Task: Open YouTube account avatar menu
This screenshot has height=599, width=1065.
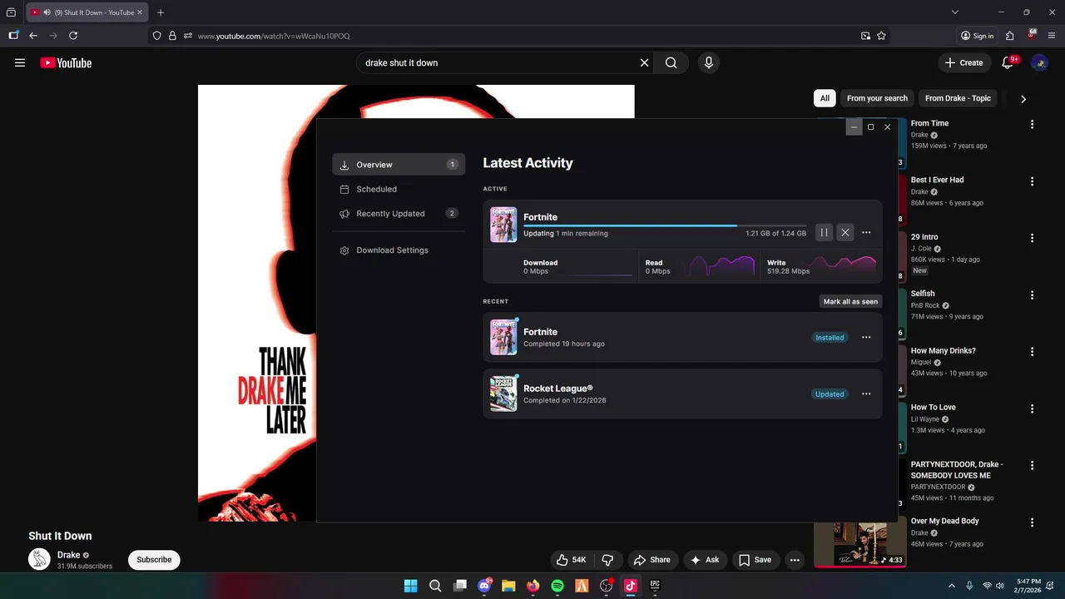Action: (1039, 62)
